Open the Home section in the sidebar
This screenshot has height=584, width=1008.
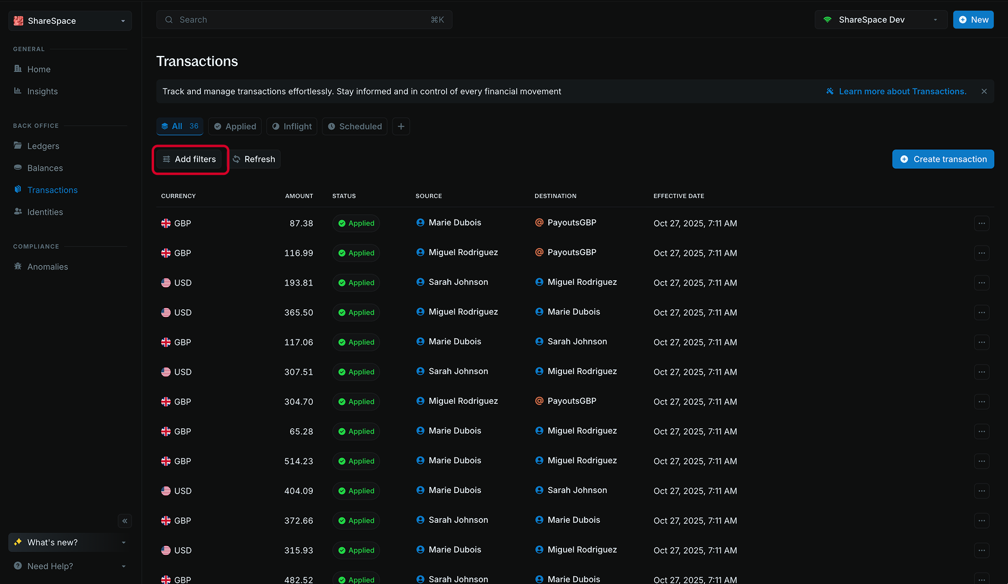click(x=39, y=69)
